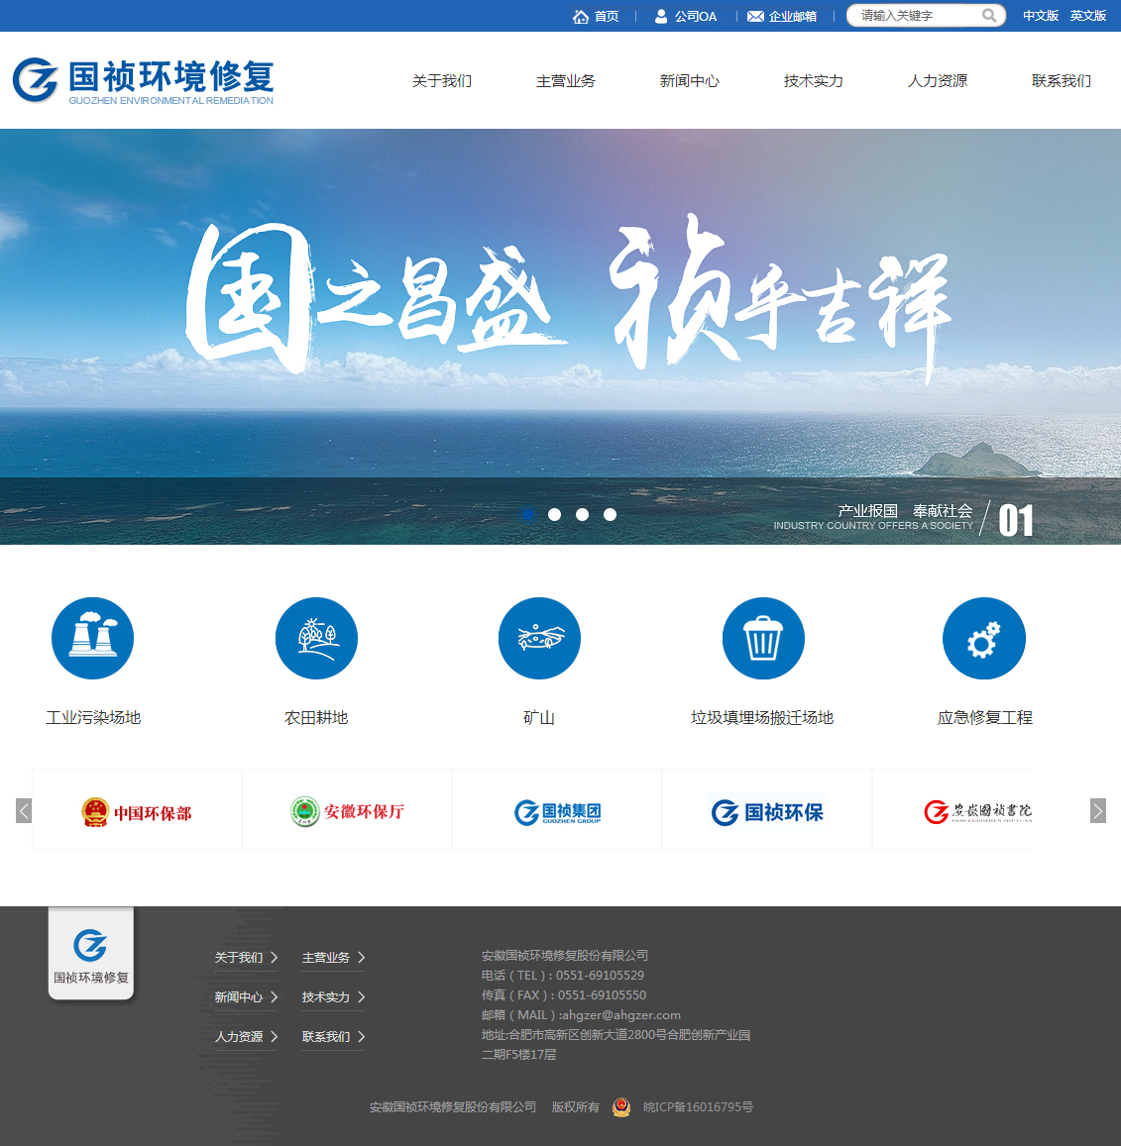The height and width of the screenshot is (1146, 1121).
Task: Open the gears icon for 应急修复工程
Action: [x=983, y=638]
